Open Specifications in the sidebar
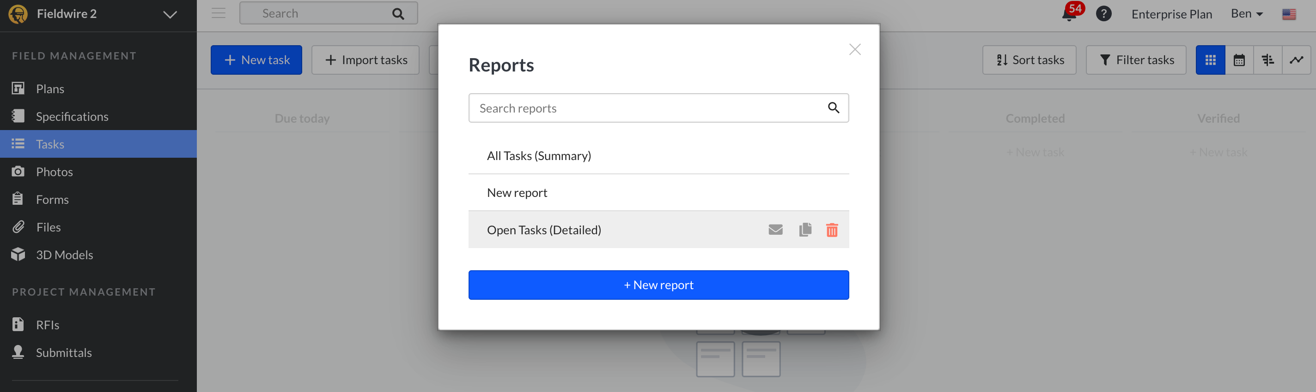1316x392 pixels. click(x=98, y=116)
